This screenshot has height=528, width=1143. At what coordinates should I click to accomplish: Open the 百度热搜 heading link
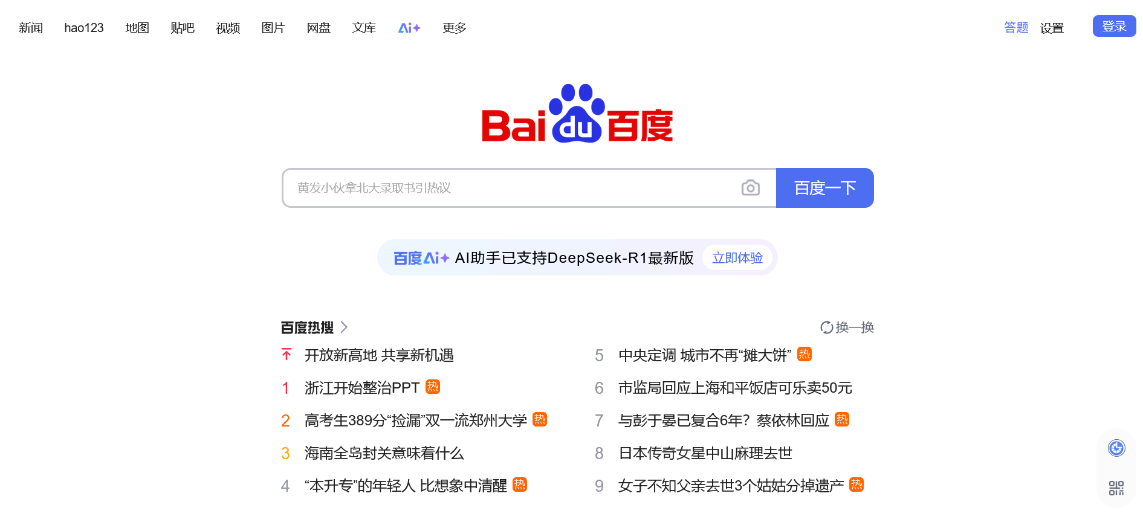[307, 327]
